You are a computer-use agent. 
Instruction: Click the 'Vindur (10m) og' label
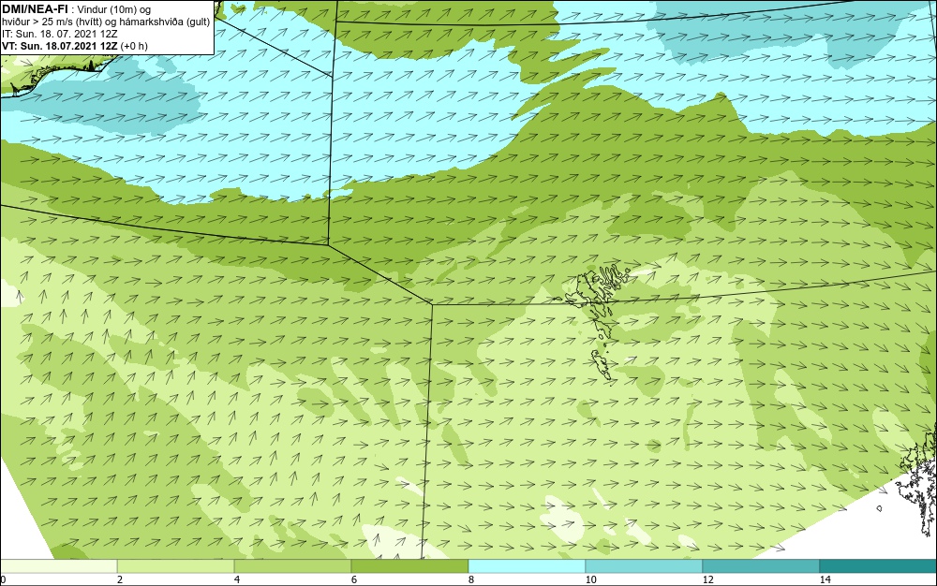click(114, 9)
